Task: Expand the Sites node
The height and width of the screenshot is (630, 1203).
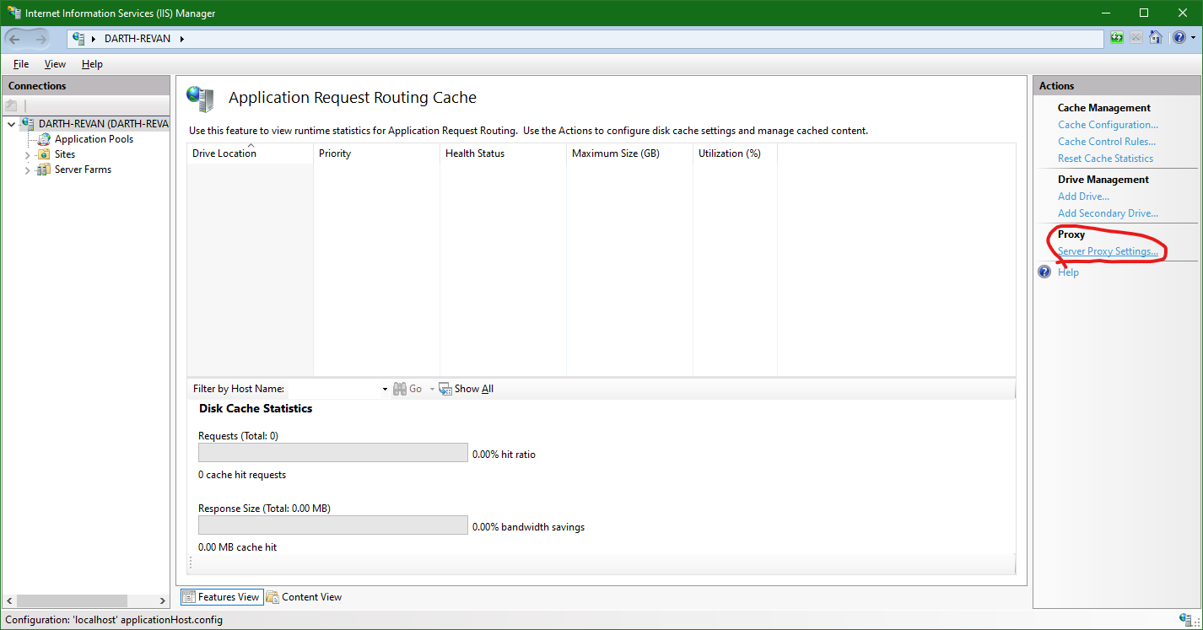Action: (26, 153)
